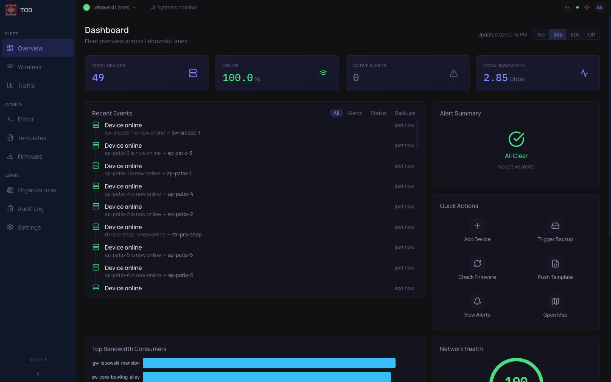This screenshot has width=611, height=382.
Task: Open the Traffic panel from the sidebar
Action: (26, 85)
